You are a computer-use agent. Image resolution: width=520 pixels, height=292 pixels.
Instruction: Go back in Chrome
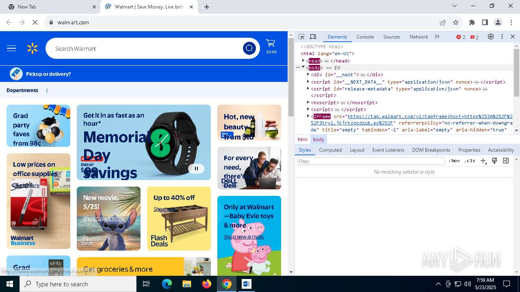pos(9,22)
